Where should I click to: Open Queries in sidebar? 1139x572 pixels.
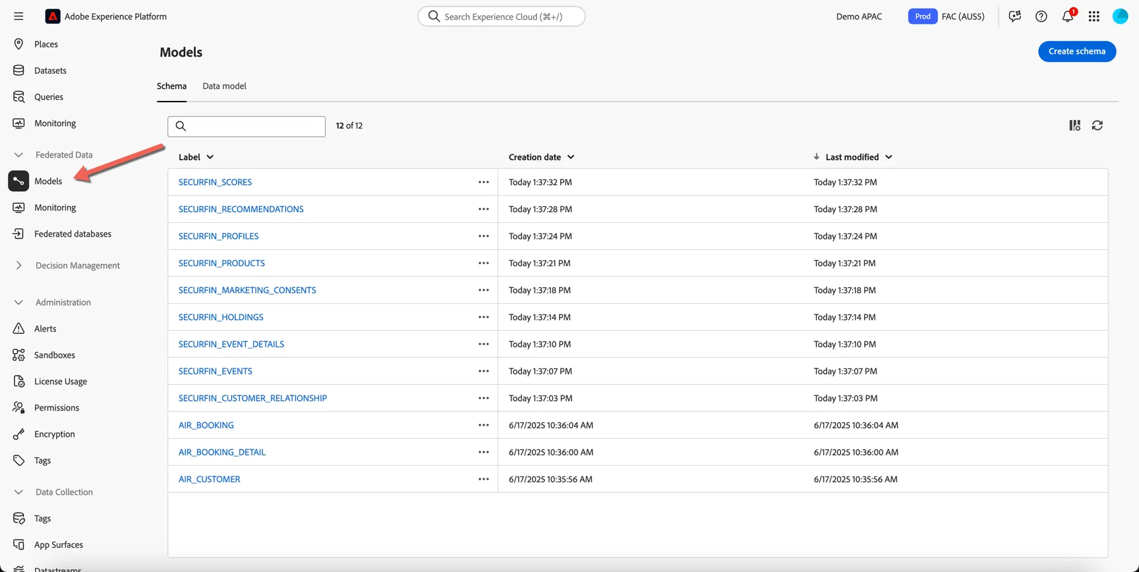48,97
